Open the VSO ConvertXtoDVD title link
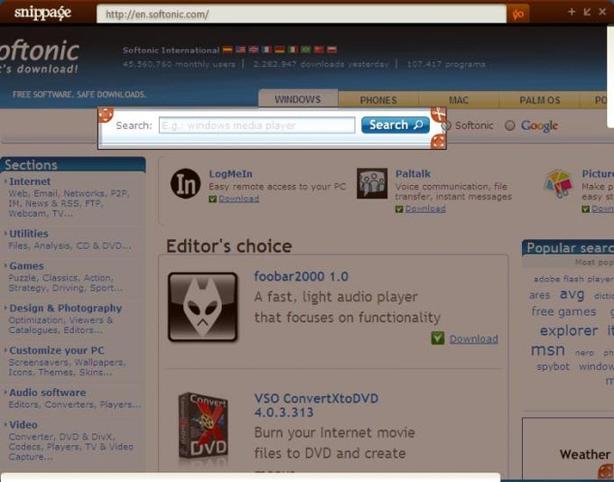This screenshot has height=482, width=614. [316, 405]
